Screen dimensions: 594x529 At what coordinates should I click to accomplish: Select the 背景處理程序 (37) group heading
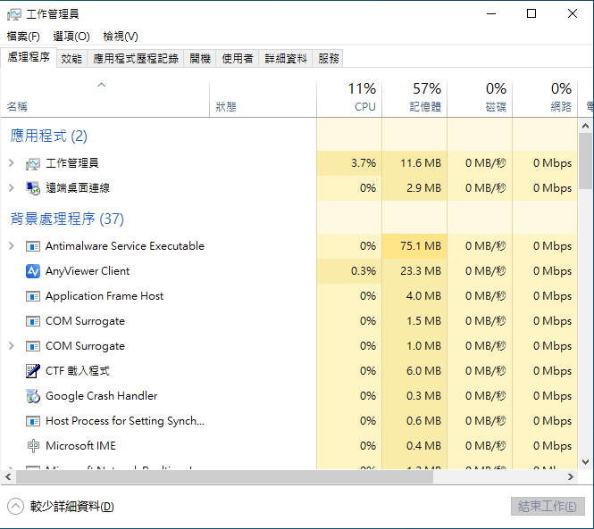coord(67,219)
